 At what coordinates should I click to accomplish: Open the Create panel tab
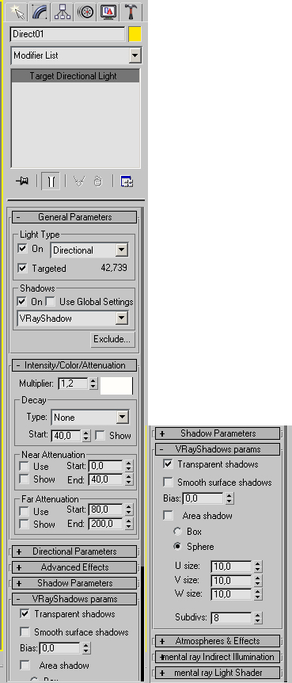point(16,12)
